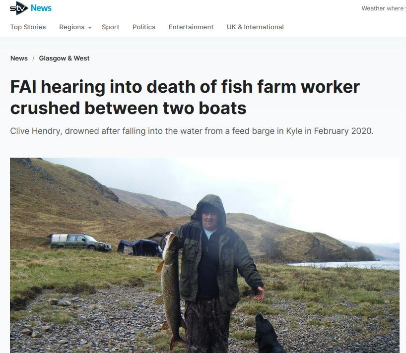Screen dimensions: 406x353
Task: Click the FAI hearing article headline
Action: pyautogui.click(x=185, y=97)
